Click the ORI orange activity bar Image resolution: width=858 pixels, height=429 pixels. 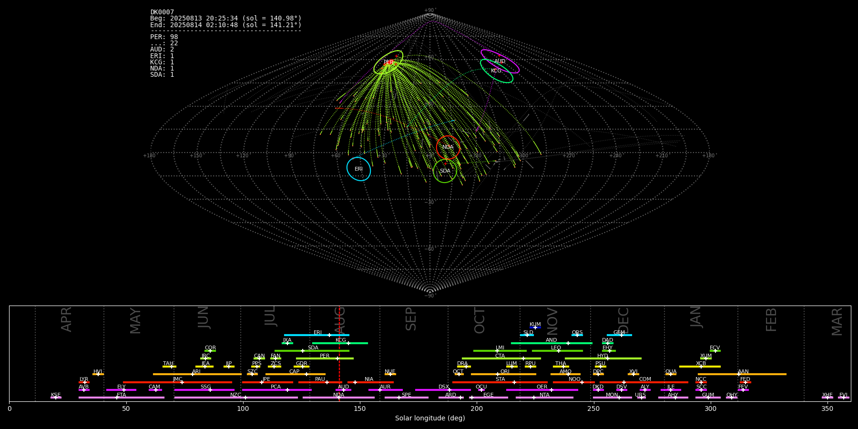503,374
